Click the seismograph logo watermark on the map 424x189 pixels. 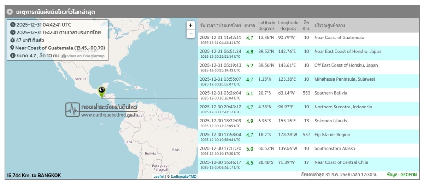[x=73, y=109]
